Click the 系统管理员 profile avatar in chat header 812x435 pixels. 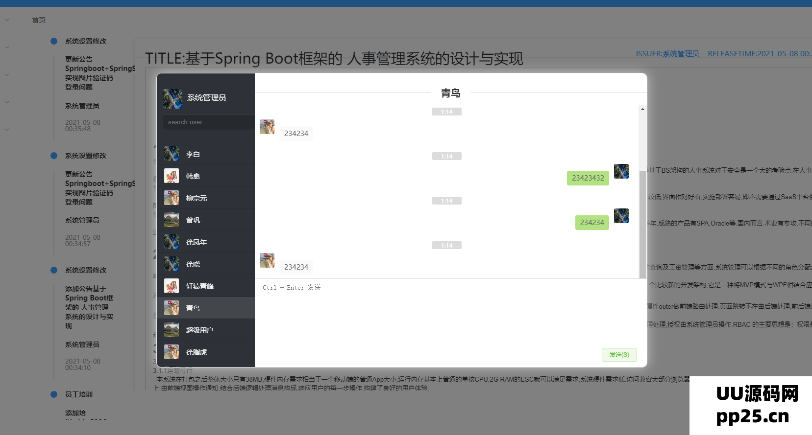[x=172, y=98]
